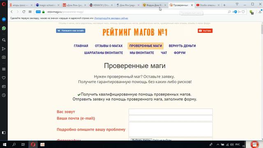
Task: Open the Opera main menu logo
Action: (x=4, y=4)
